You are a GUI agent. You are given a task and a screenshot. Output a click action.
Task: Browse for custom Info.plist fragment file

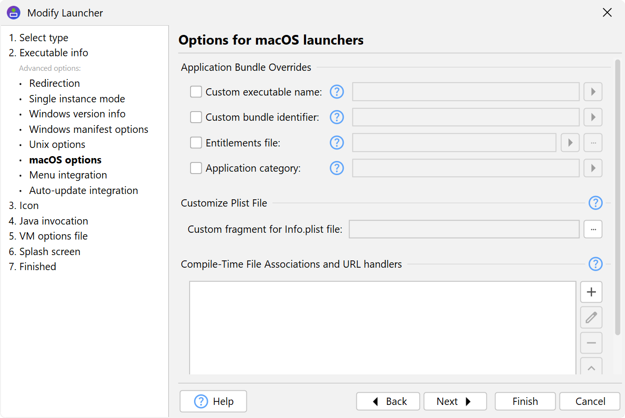[x=593, y=229]
